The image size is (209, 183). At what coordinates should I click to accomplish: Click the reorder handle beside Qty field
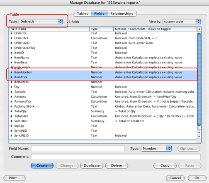11,87
